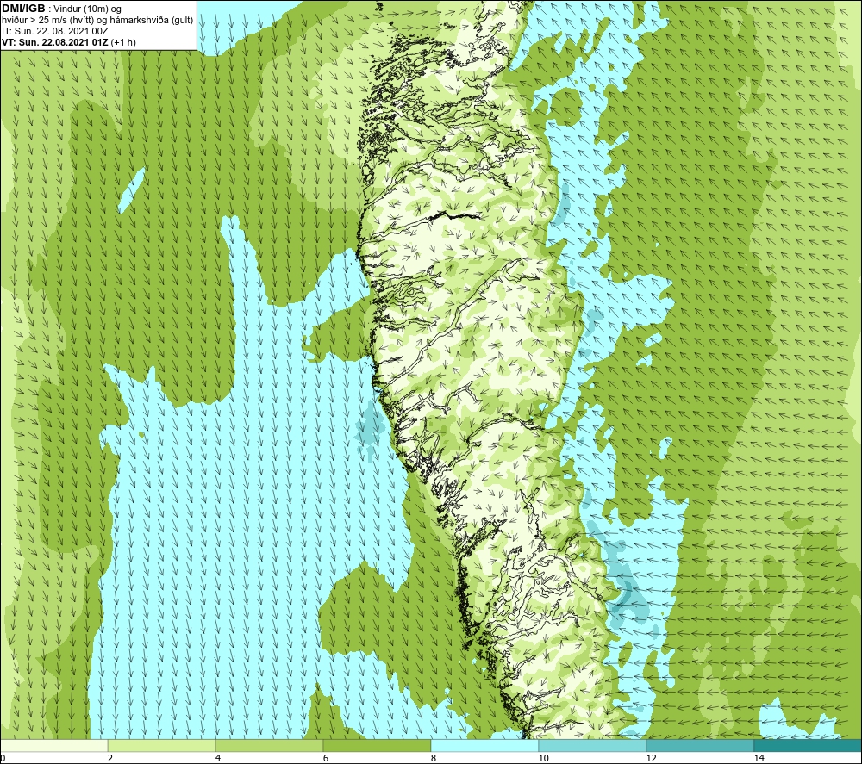Click the legend tick label "6"

[326, 758]
